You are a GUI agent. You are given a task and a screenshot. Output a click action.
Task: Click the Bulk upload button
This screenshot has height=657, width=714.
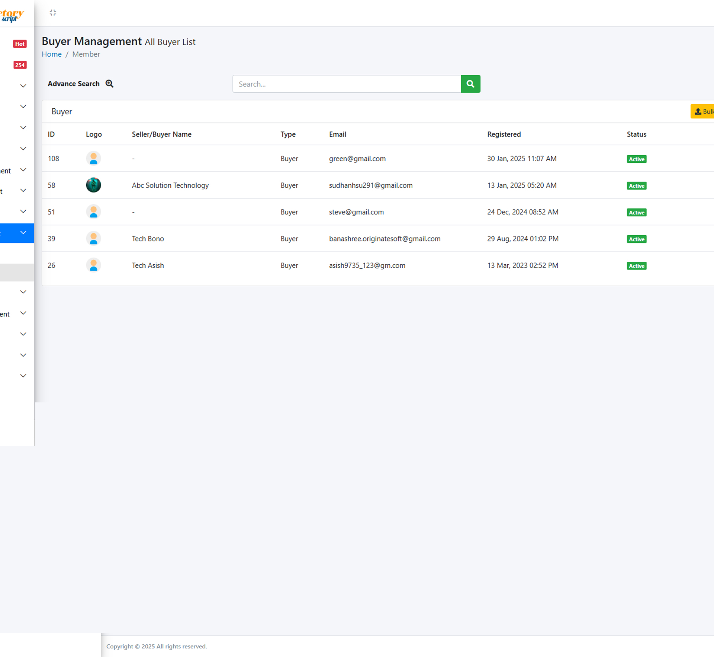[703, 111]
